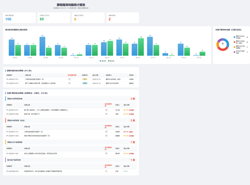Click the green bar for 05-11
This screenshot has width=250, height=185.
[95, 50]
